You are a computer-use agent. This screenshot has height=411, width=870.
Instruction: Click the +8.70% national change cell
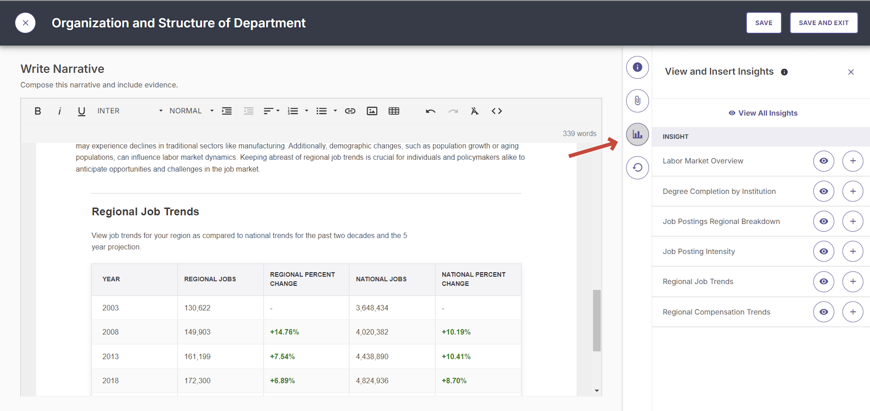click(478, 381)
